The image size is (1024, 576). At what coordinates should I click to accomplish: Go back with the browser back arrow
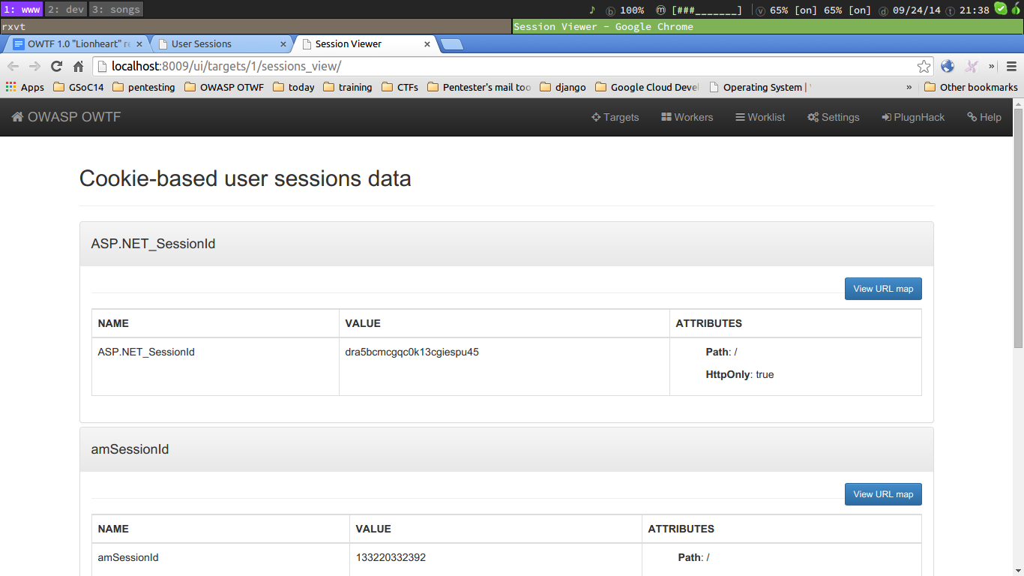coord(13,66)
